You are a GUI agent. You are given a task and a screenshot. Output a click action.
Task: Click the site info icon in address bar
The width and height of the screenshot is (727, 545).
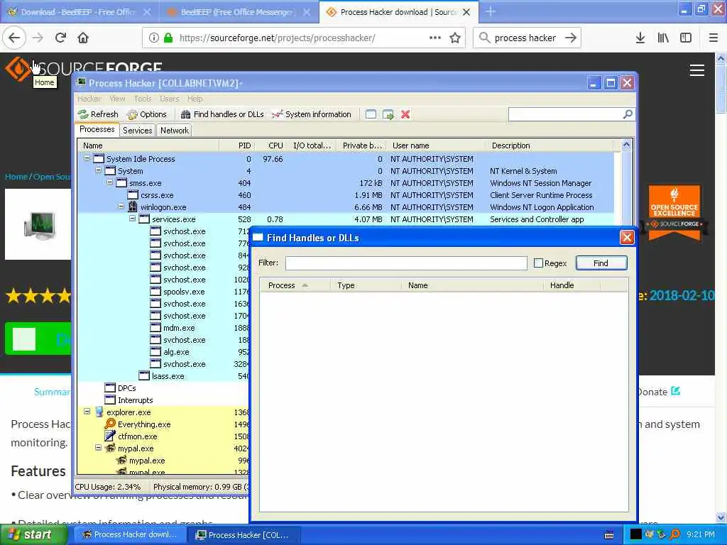(x=153, y=38)
